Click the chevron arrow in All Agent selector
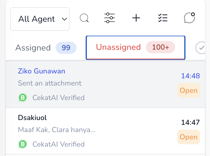 tap(64, 19)
